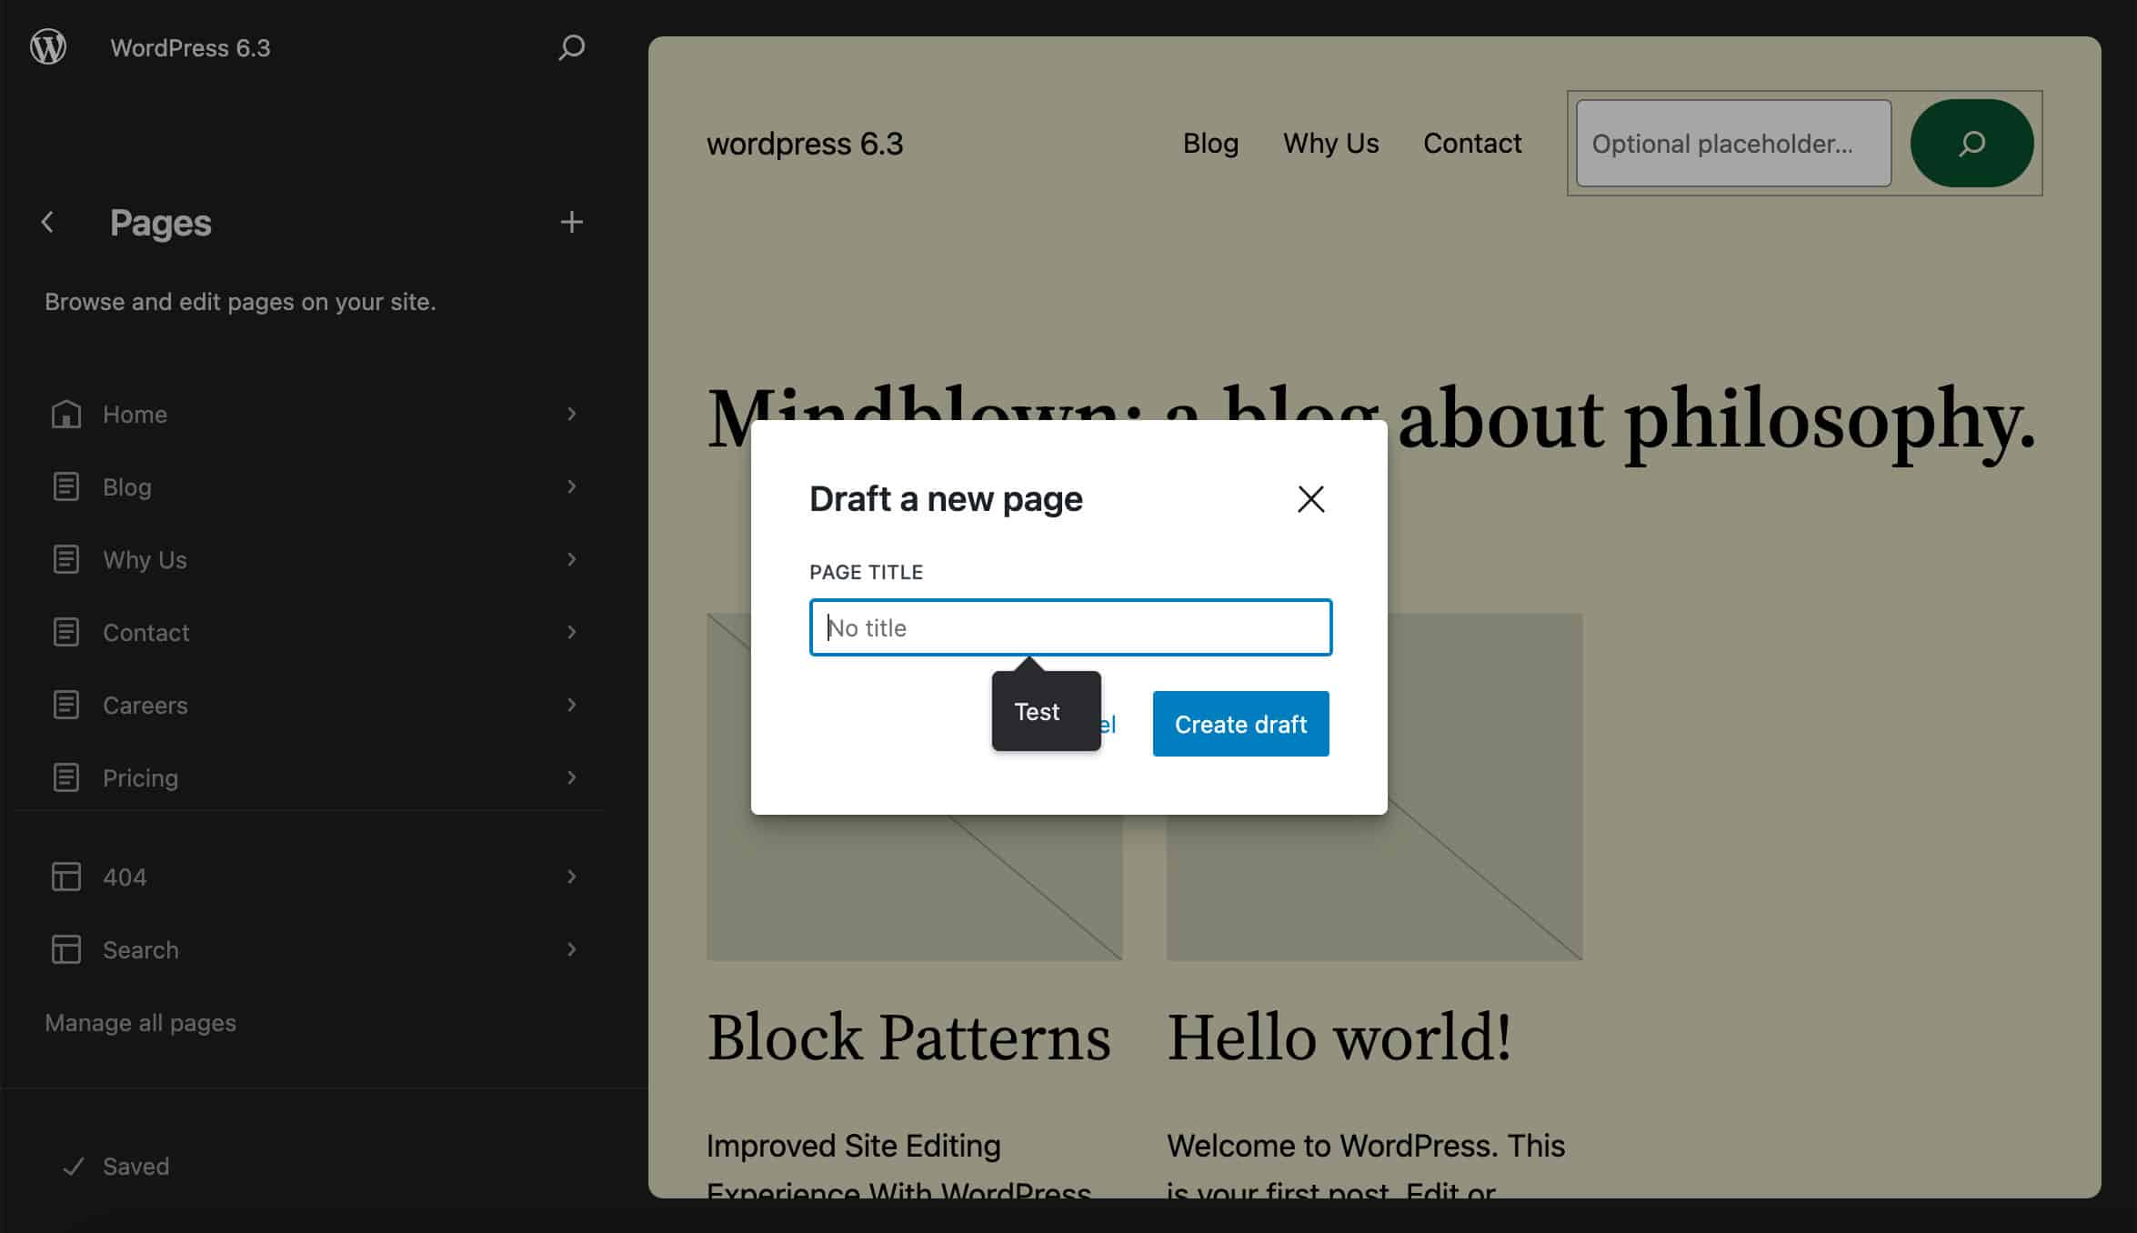Expand the Why Us page details

pos(571,559)
